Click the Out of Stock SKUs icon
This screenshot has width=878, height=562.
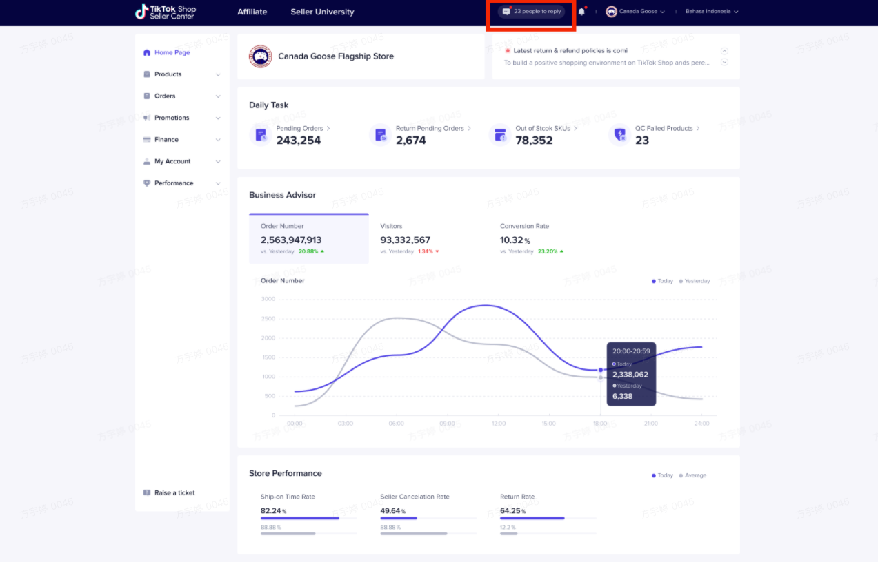499,135
